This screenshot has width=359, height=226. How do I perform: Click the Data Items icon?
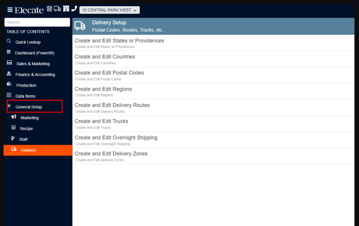point(9,95)
